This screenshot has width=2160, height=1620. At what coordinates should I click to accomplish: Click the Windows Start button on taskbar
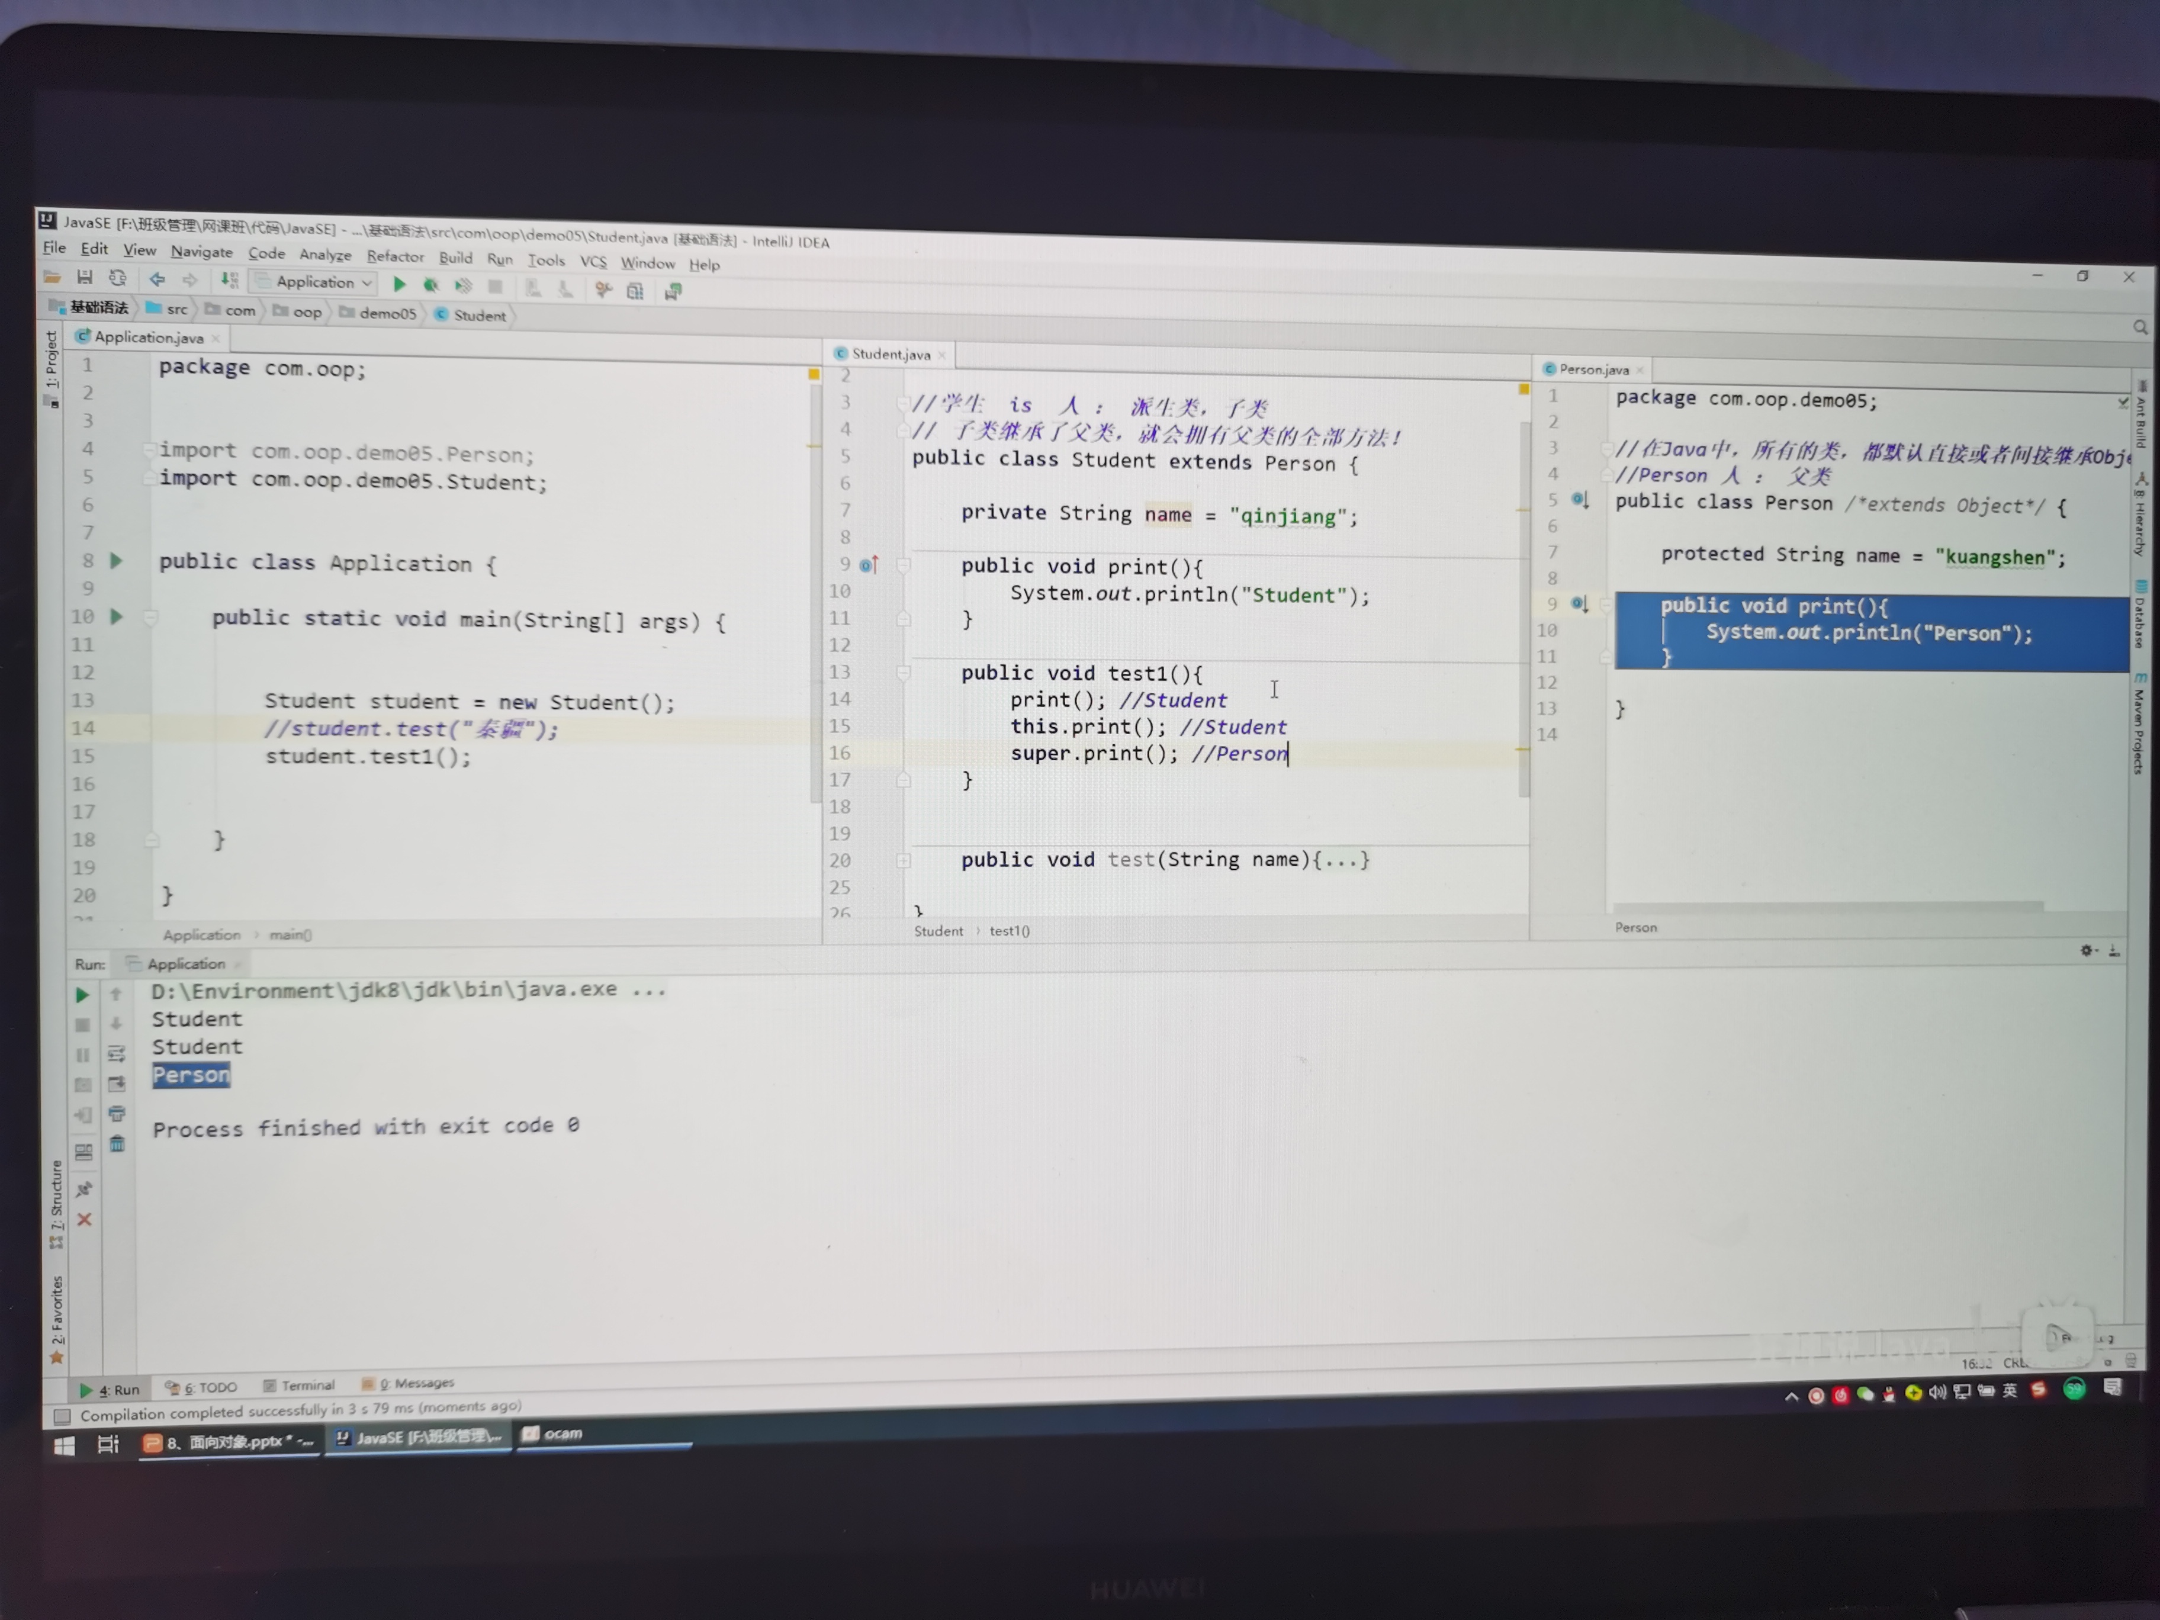coord(65,1446)
